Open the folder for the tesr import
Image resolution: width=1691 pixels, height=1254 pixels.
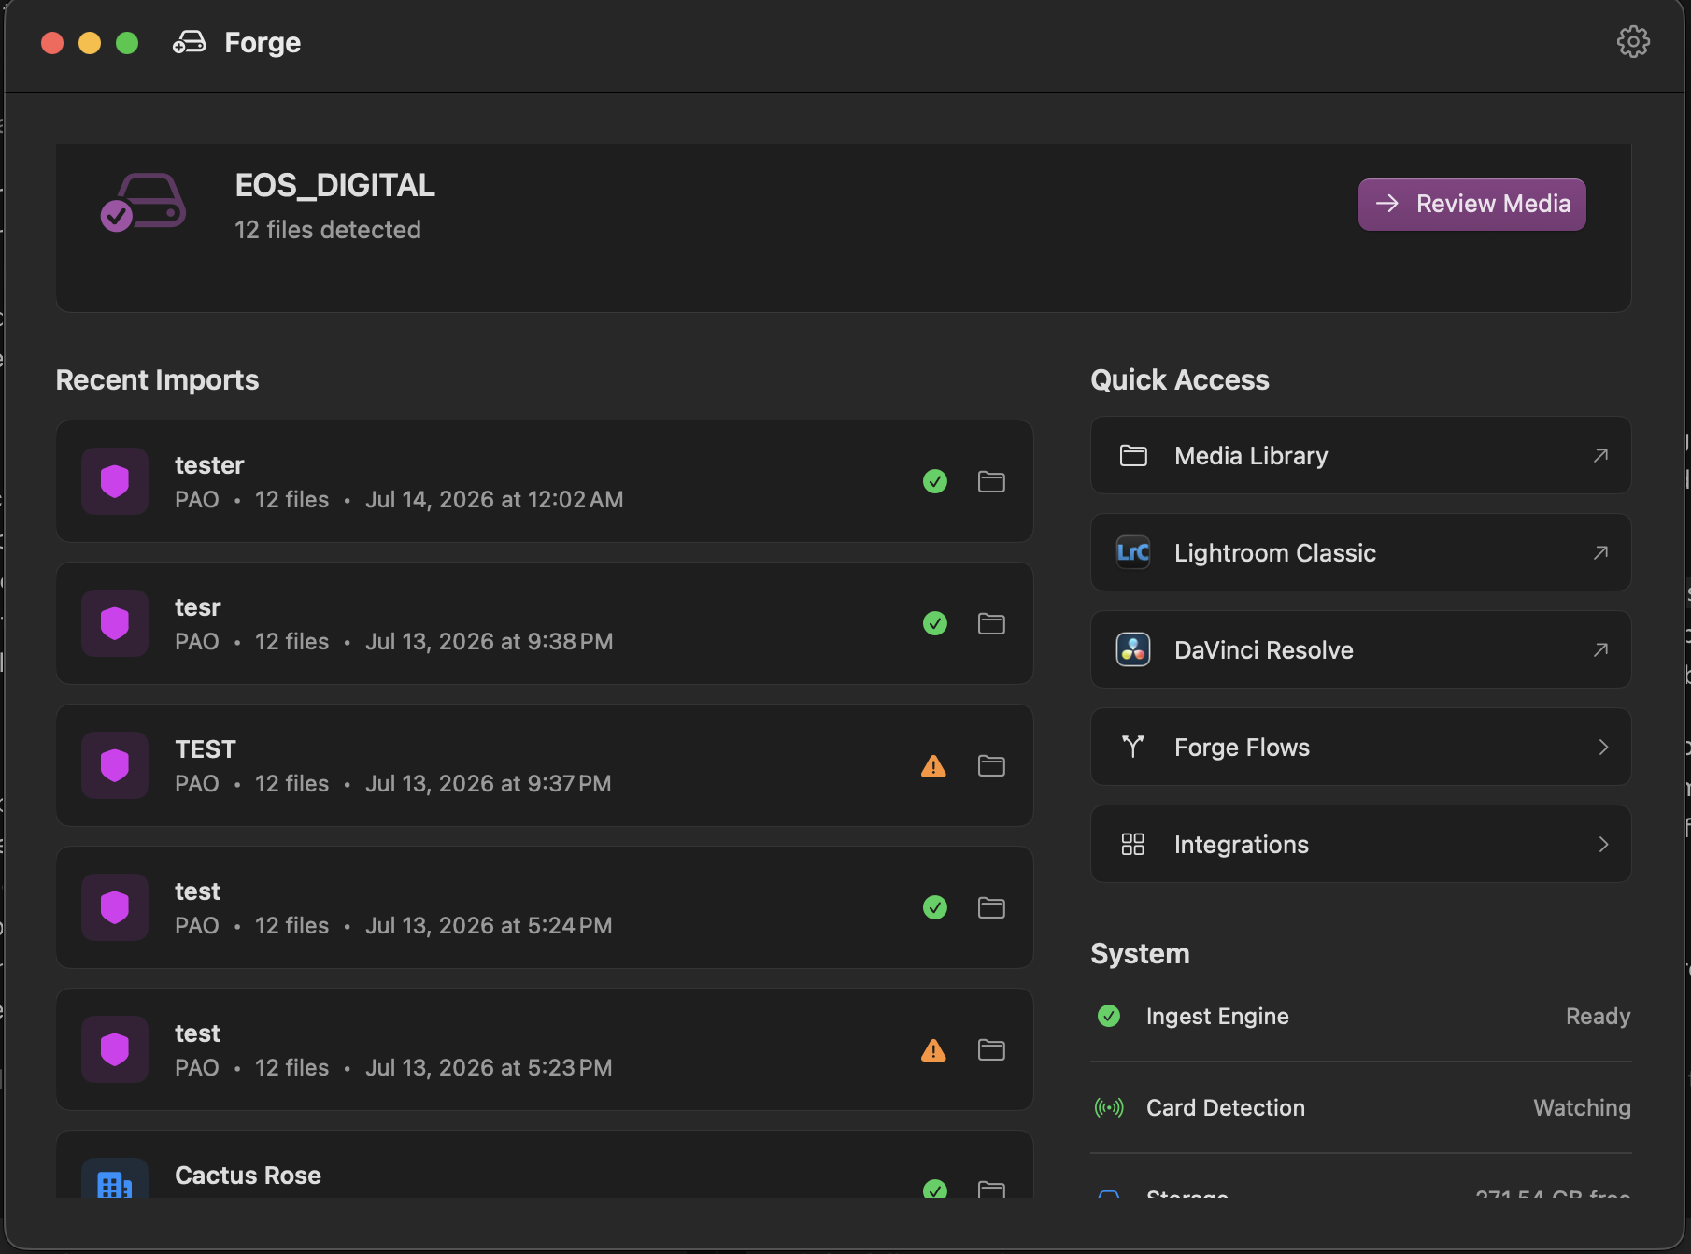[x=991, y=623]
